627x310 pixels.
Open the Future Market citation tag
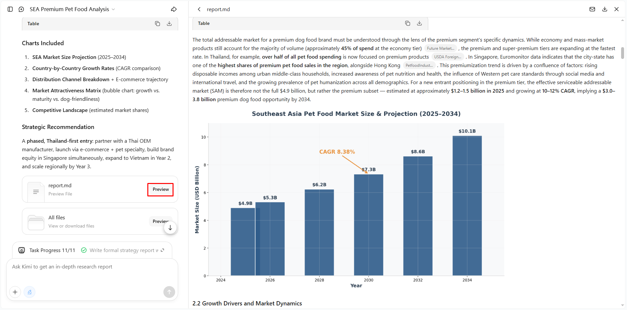pos(441,48)
